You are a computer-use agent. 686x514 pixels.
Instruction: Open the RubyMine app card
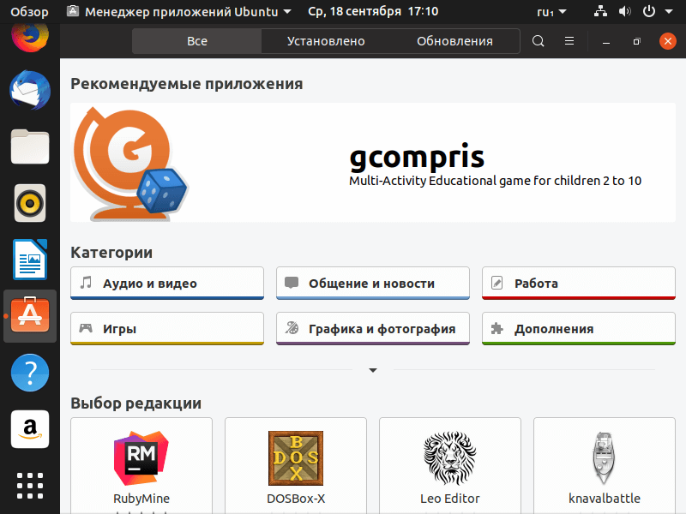[141, 466]
